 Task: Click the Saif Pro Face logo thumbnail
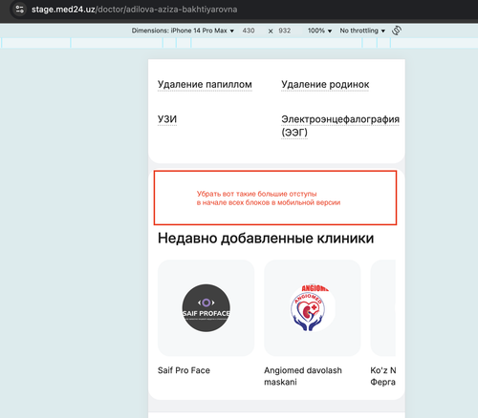click(206, 307)
